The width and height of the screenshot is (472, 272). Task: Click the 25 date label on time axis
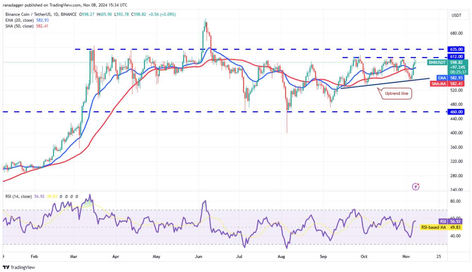(438, 257)
